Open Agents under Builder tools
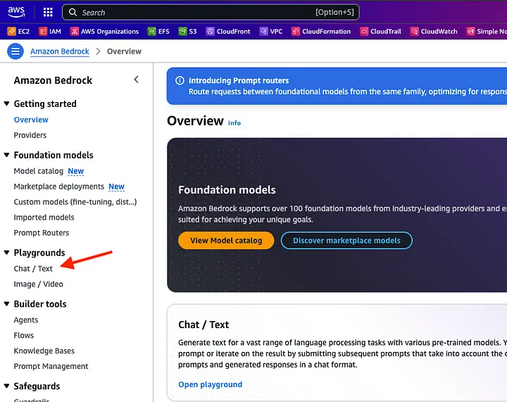The width and height of the screenshot is (507, 402). [26, 320]
